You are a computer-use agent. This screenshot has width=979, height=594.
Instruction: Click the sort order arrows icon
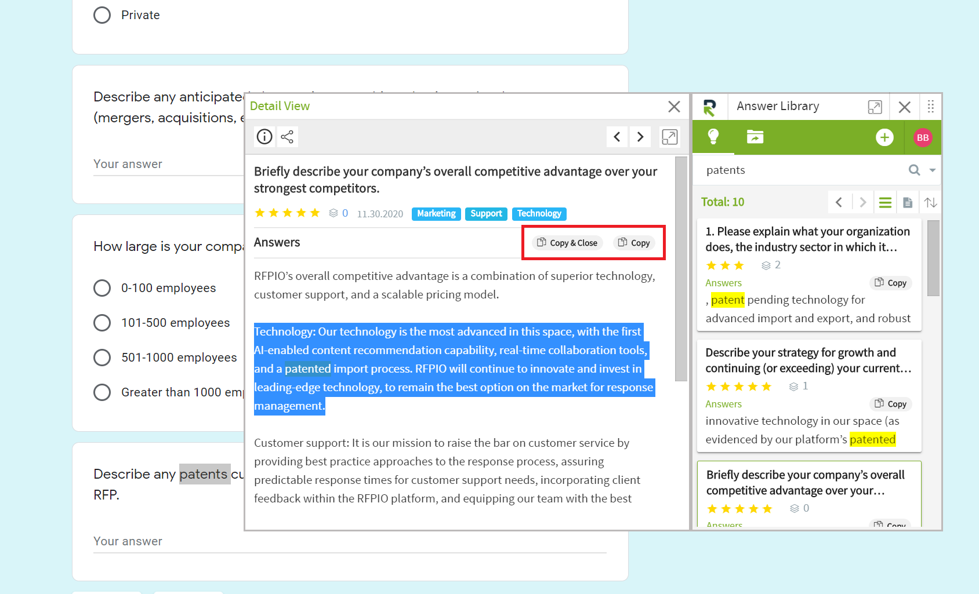pyautogui.click(x=931, y=202)
